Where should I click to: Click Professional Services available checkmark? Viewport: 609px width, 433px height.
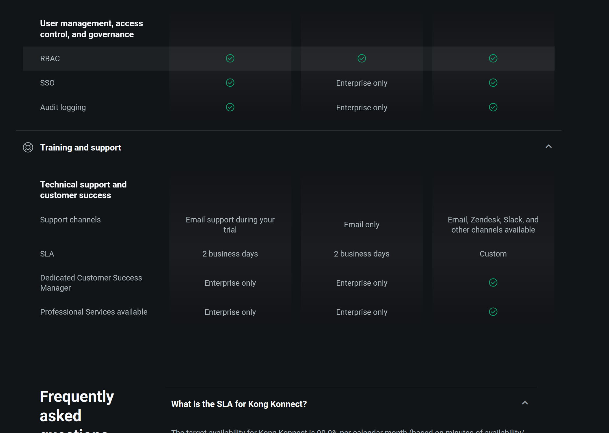tap(493, 312)
